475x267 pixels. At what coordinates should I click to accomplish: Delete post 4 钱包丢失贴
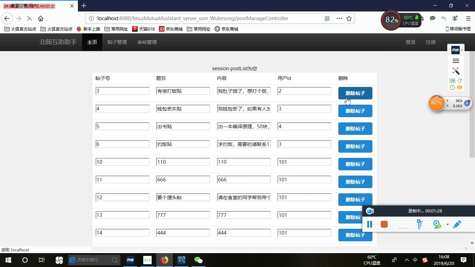(x=355, y=111)
